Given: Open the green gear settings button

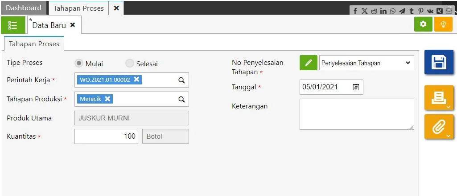Looking at the screenshot, I should (423, 24).
